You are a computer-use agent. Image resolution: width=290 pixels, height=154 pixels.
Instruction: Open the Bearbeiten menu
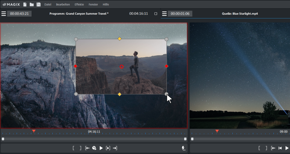pos(63,5)
